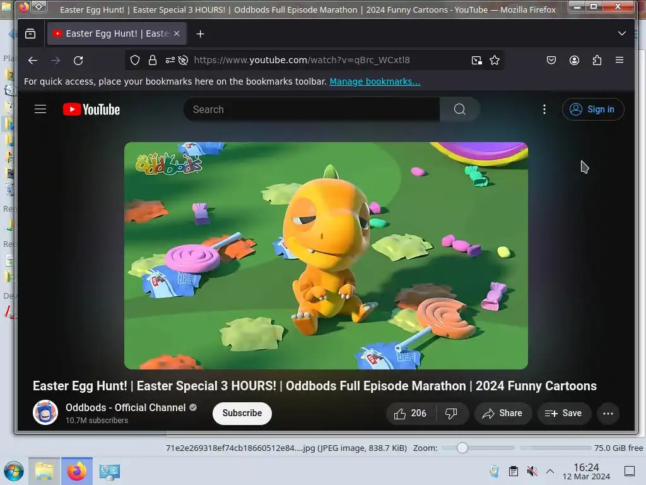
Task: Switch to Firefox in taskbar
Action: tap(77, 471)
